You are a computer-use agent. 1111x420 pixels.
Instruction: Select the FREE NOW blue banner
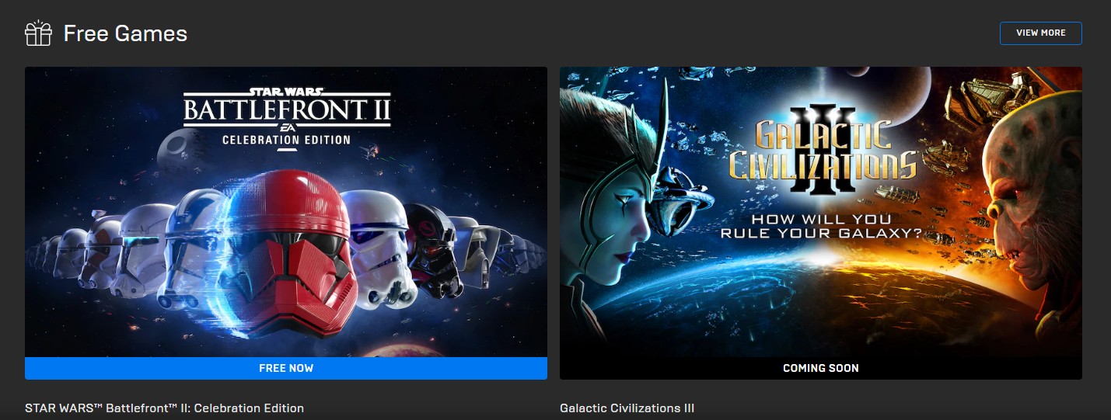286,368
